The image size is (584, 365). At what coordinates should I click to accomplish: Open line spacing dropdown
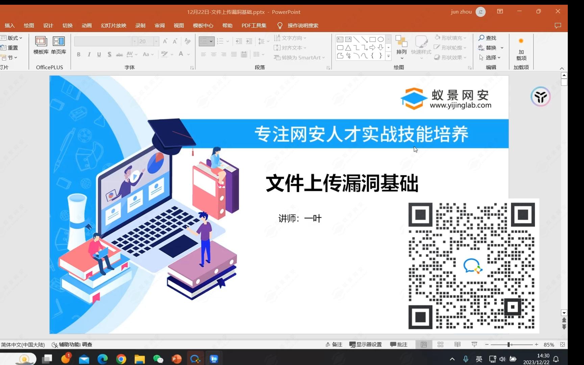264,41
